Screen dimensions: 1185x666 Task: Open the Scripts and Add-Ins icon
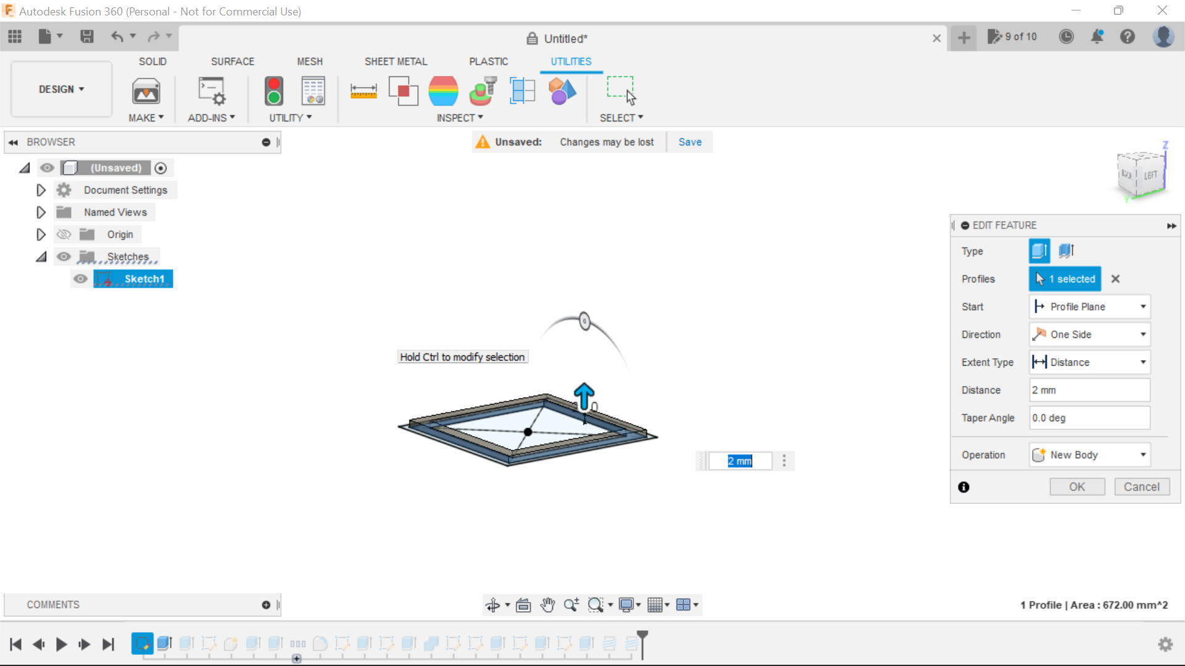pyautogui.click(x=211, y=91)
